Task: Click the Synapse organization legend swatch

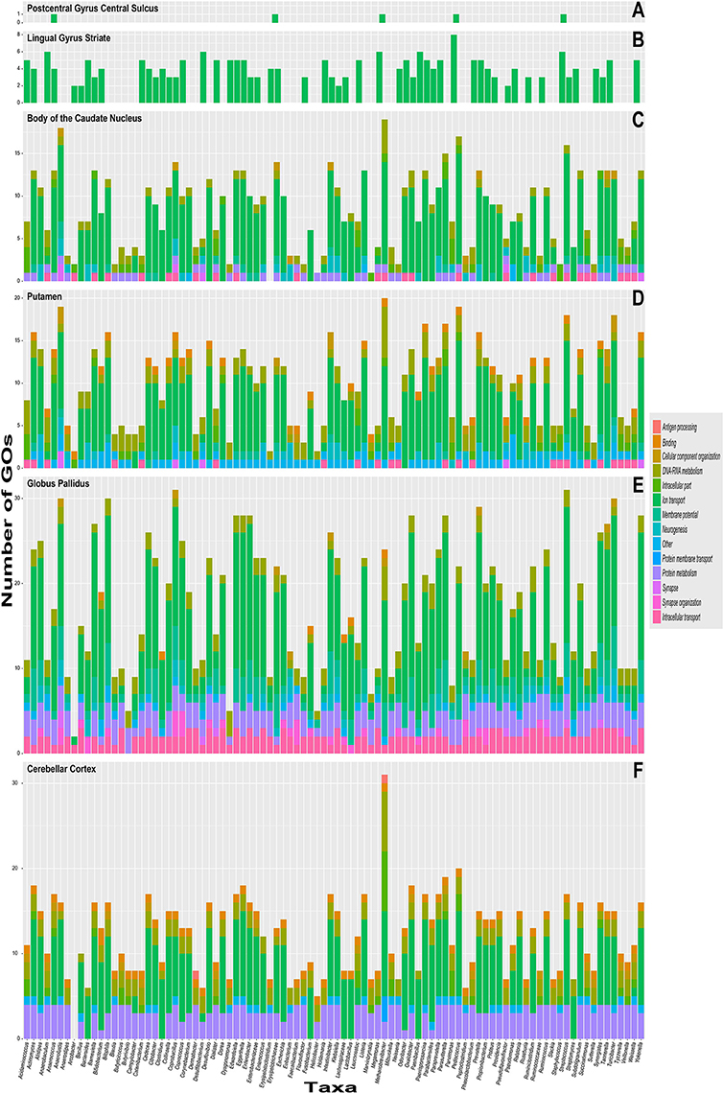Action: click(656, 603)
